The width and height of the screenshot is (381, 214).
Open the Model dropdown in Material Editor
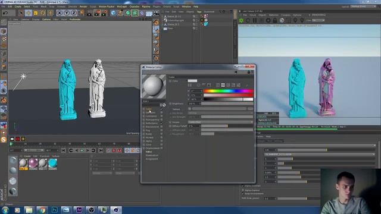221,122
